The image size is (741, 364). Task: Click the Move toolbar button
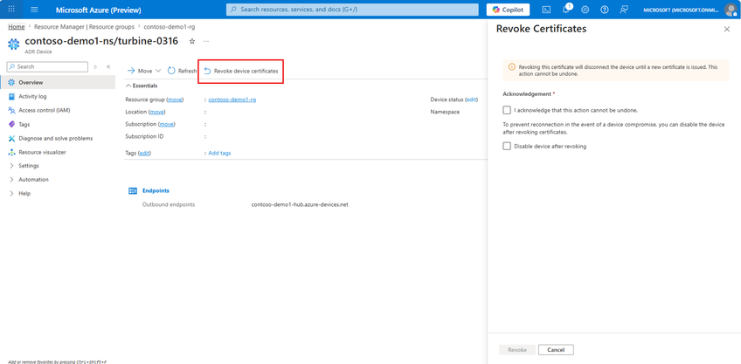(x=140, y=71)
